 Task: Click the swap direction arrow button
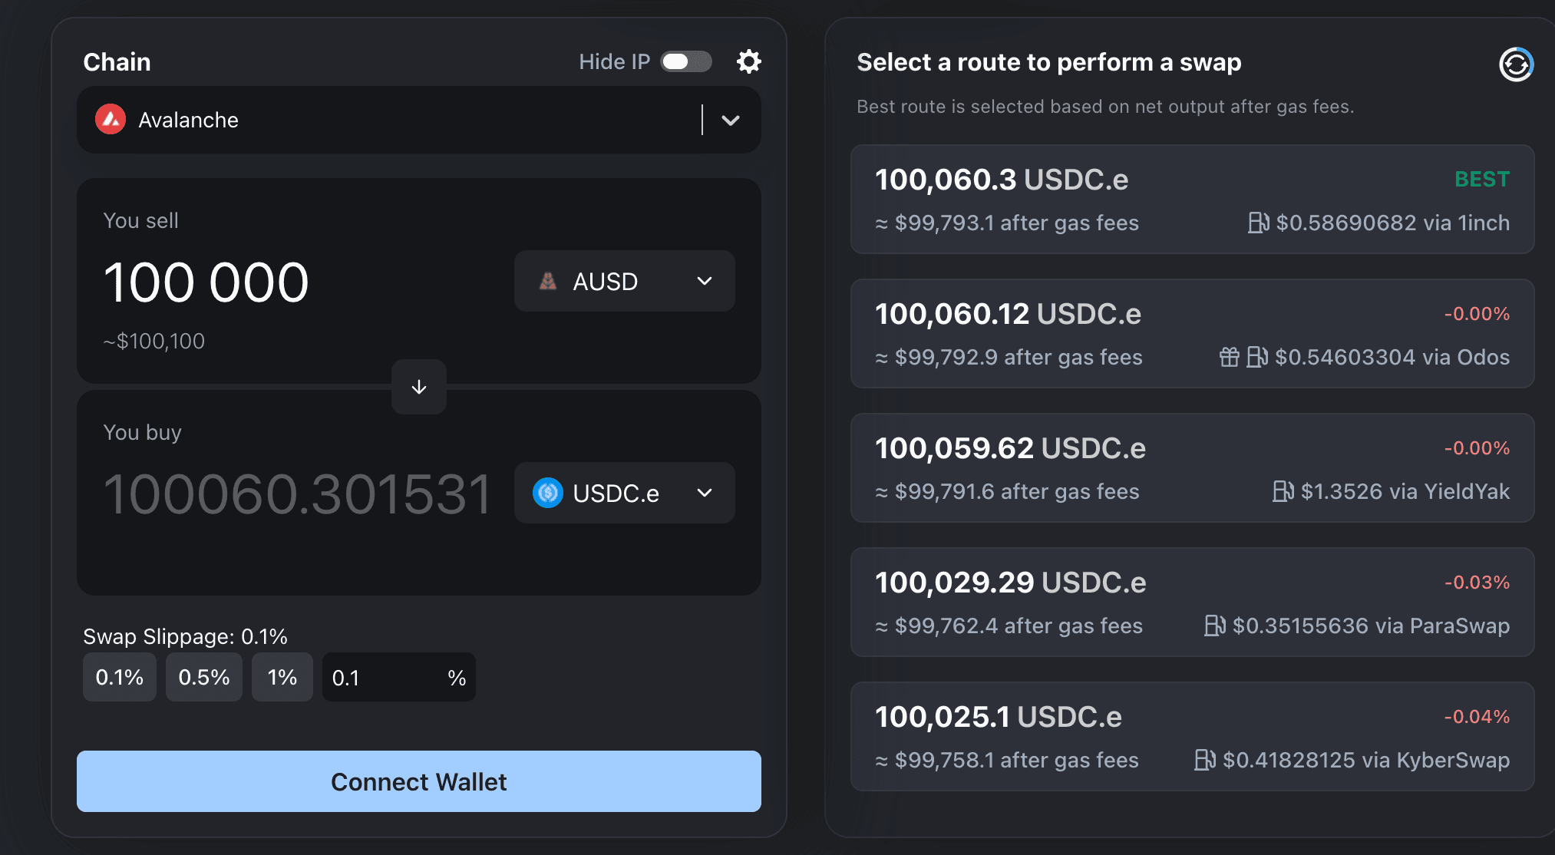tap(419, 387)
